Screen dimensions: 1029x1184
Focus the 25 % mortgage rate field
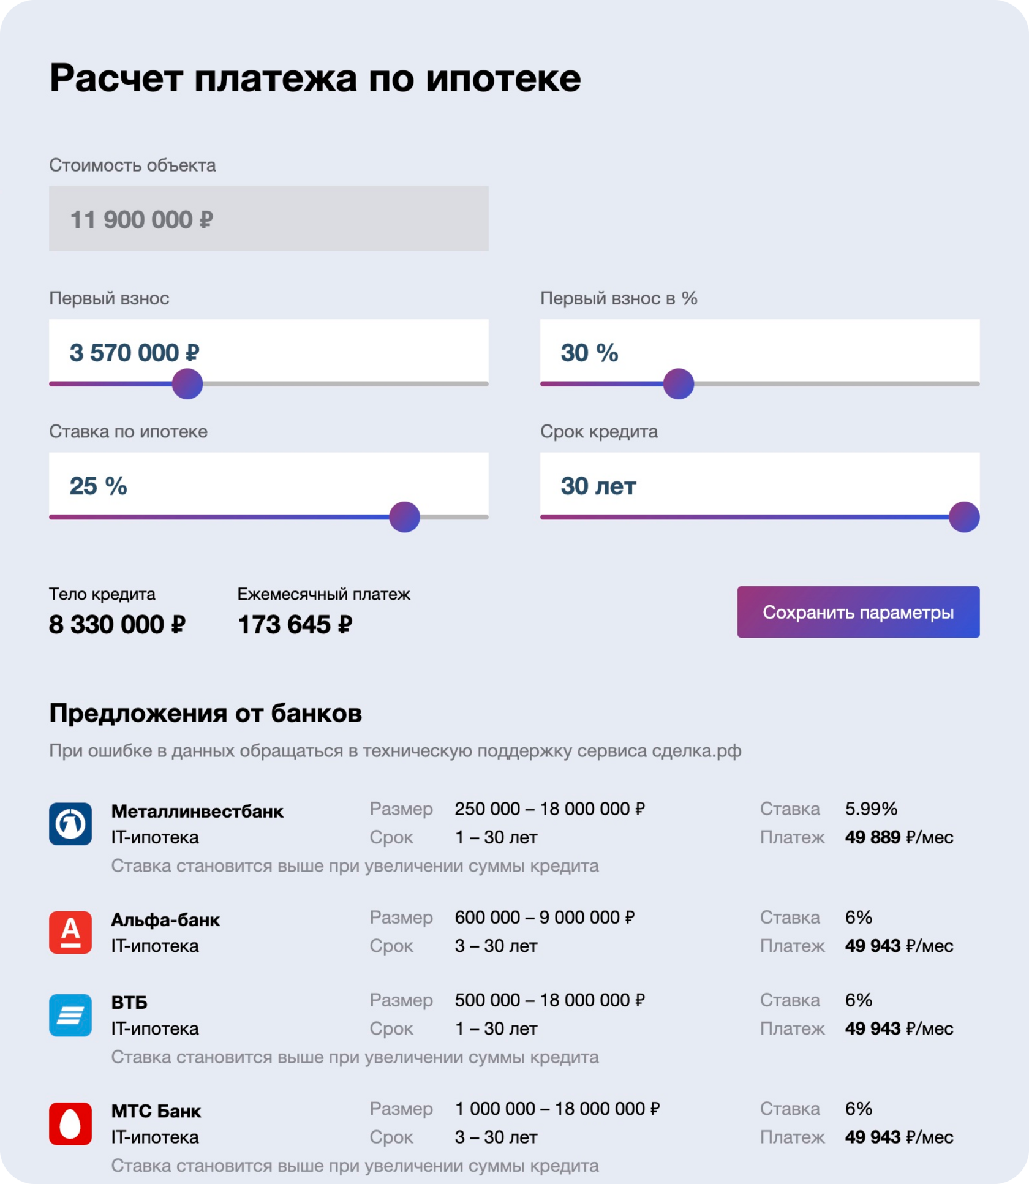pyautogui.click(x=269, y=485)
